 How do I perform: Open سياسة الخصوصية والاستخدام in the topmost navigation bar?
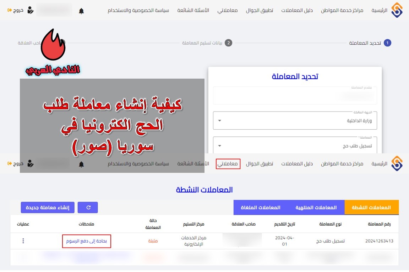(138, 10)
